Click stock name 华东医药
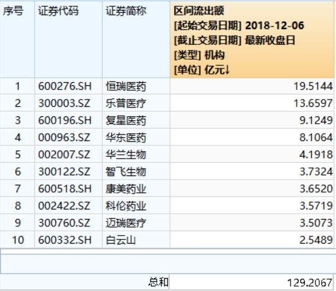This screenshot has width=336, height=291. 126,138
